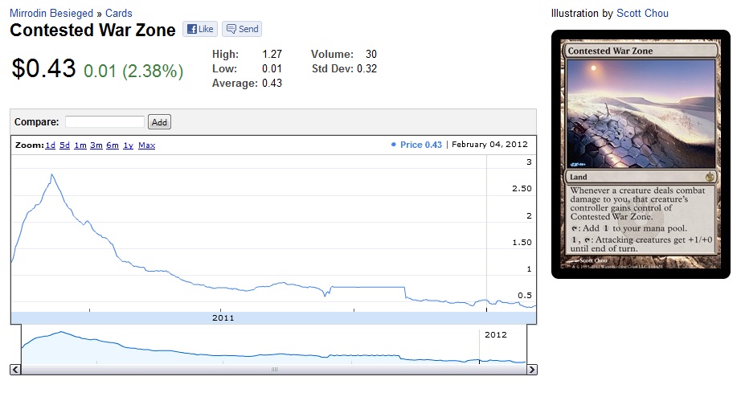The width and height of the screenshot is (741, 393).
Task: Click the blue Price legend dot
Action: [x=393, y=145]
